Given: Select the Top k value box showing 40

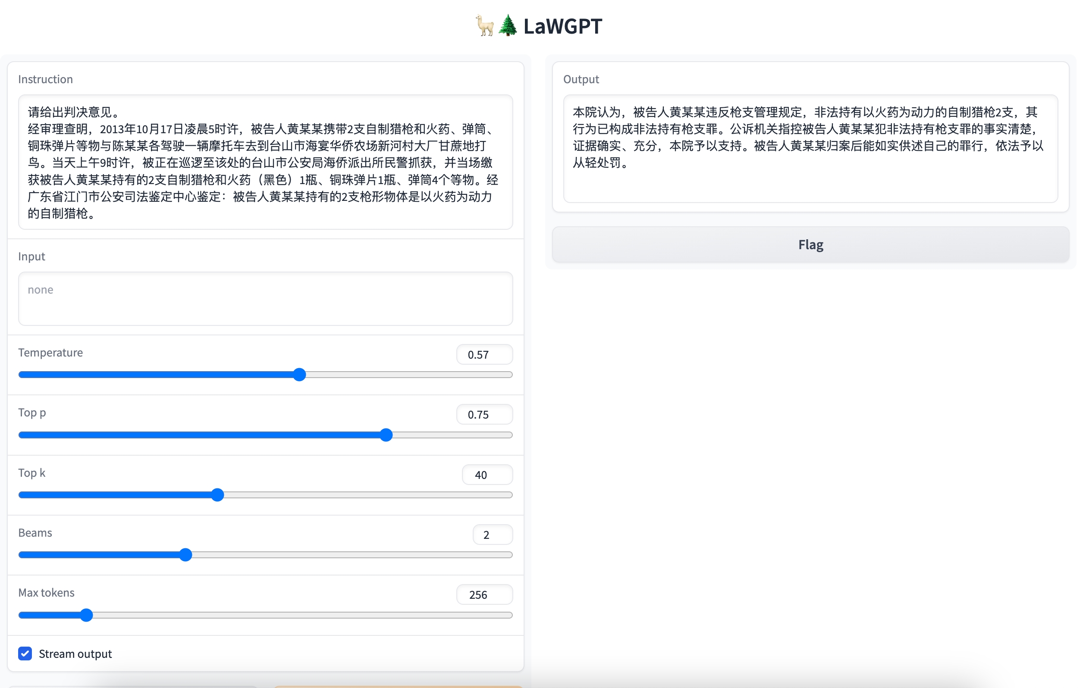Looking at the screenshot, I should click(487, 475).
